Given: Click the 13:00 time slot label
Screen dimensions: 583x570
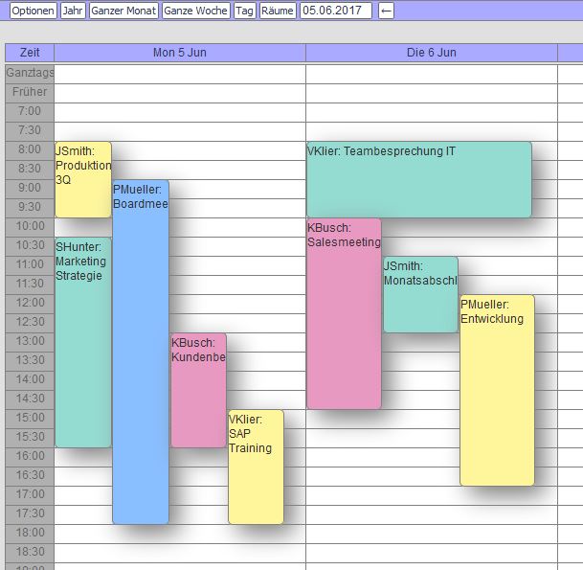Looking at the screenshot, I should [x=30, y=342].
